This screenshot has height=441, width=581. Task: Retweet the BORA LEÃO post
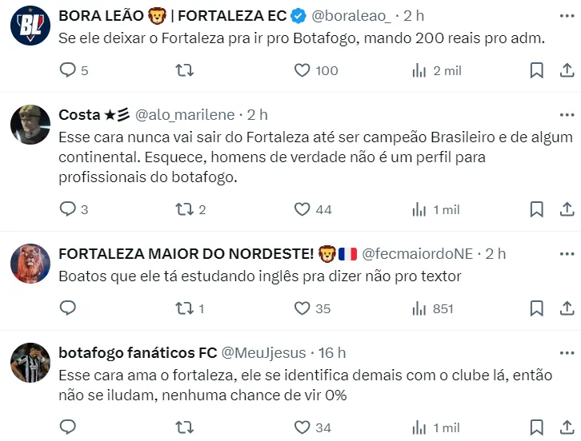click(184, 70)
